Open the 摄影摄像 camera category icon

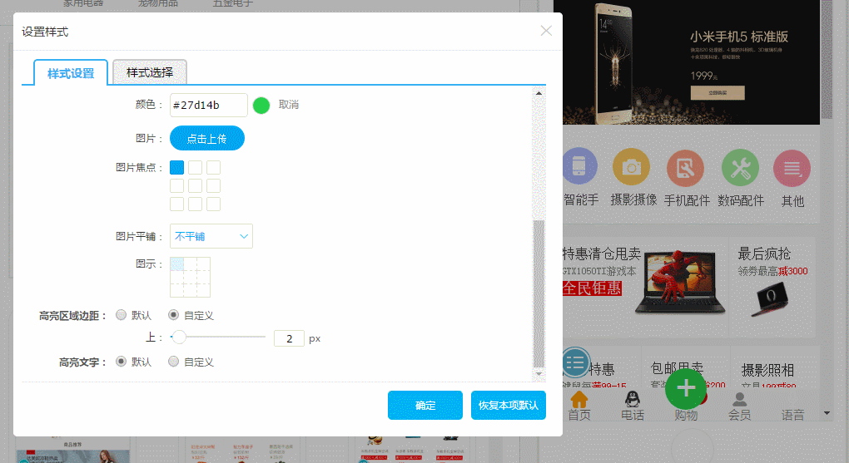point(632,168)
